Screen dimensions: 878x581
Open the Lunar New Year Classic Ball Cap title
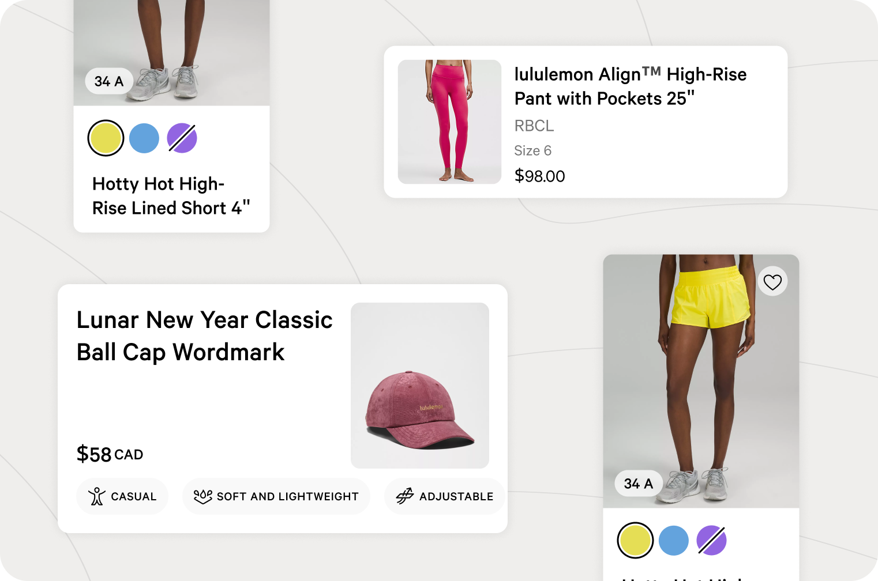(x=205, y=336)
